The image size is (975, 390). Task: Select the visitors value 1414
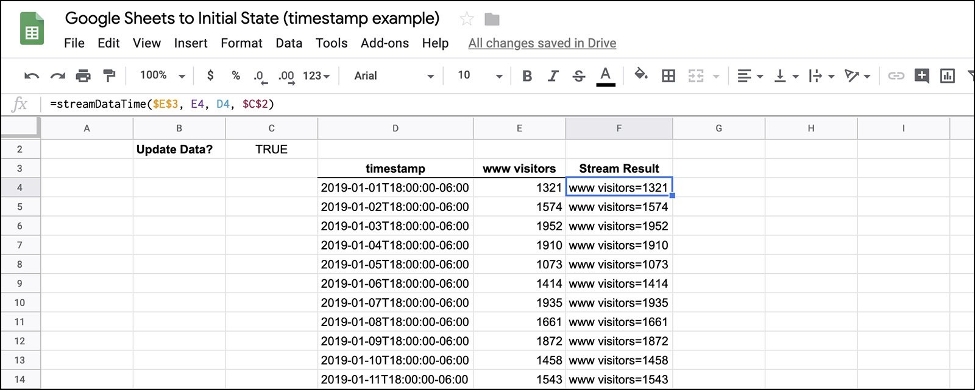tap(519, 284)
